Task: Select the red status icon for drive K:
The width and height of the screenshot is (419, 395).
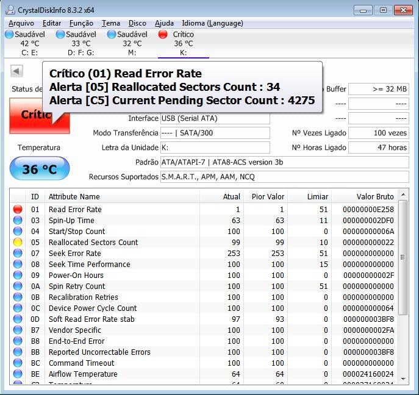Action: pyautogui.click(x=163, y=34)
